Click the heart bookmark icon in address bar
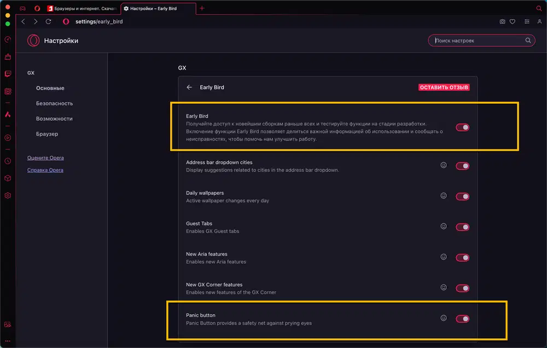This screenshot has width=547, height=348. coord(513,22)
